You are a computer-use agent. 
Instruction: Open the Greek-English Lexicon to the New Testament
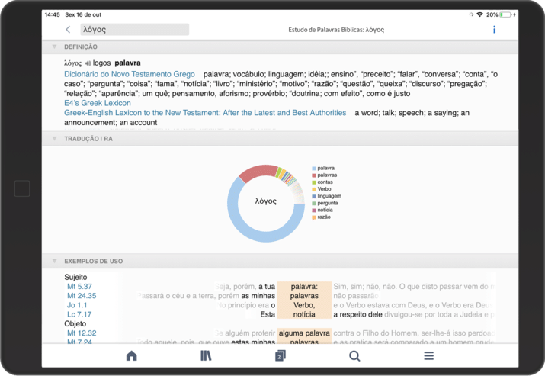coord(205,113)
